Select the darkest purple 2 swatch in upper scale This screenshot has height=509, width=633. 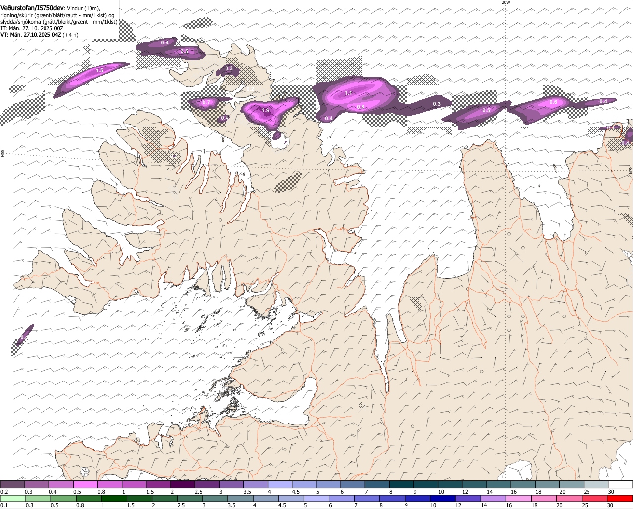(183, 485)
